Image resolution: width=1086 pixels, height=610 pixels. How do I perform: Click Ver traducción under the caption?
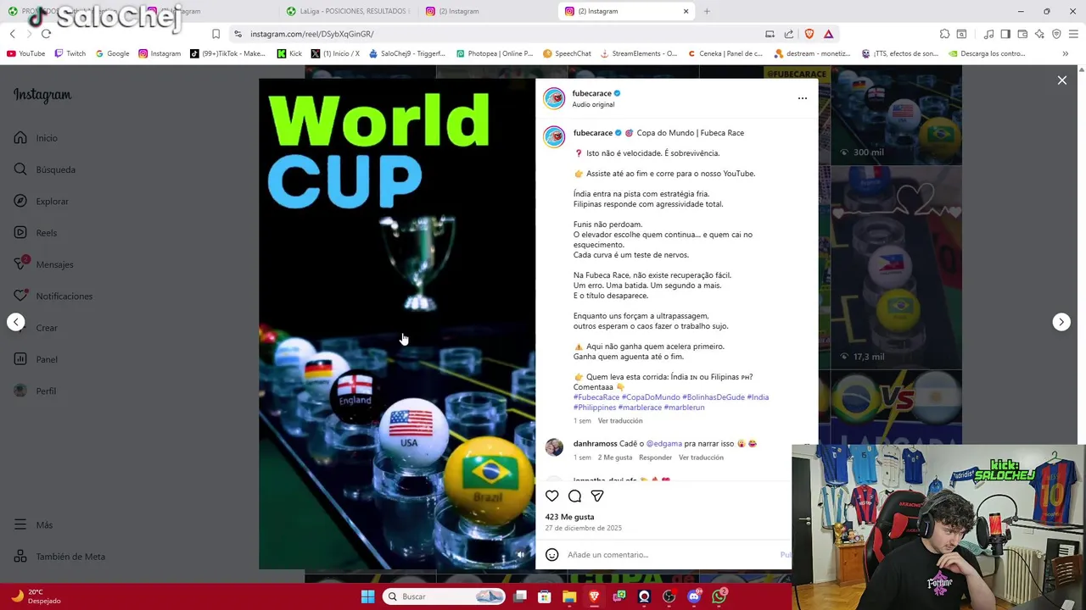click(x=620, y=421)
